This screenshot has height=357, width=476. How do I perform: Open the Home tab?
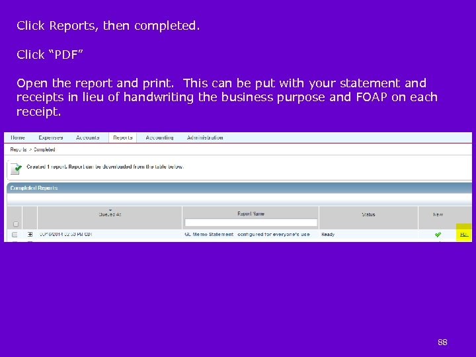point(18,138)
